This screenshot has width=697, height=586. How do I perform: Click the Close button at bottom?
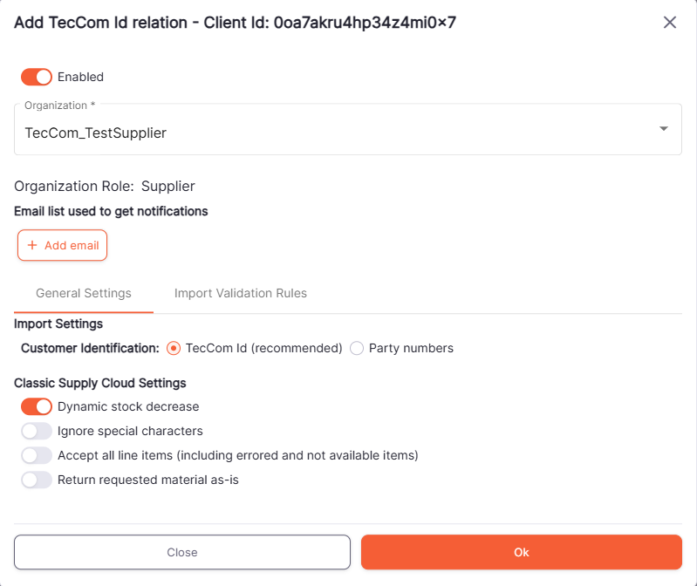(182, 552)
